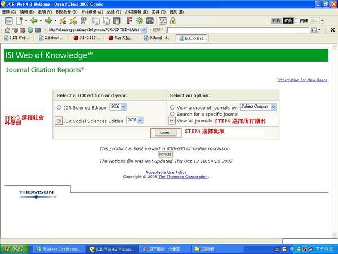338x254 pixels.
Task: Switch to the 5.Gmail tab
Action: click(x=158, y=38)
